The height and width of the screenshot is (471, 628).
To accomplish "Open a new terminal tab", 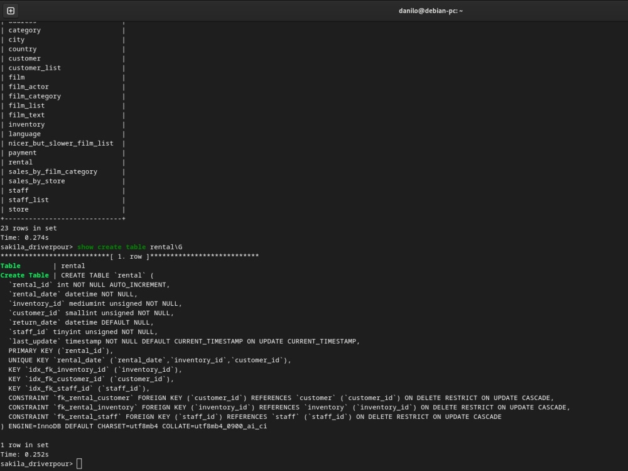I will (x=10, y=10).
